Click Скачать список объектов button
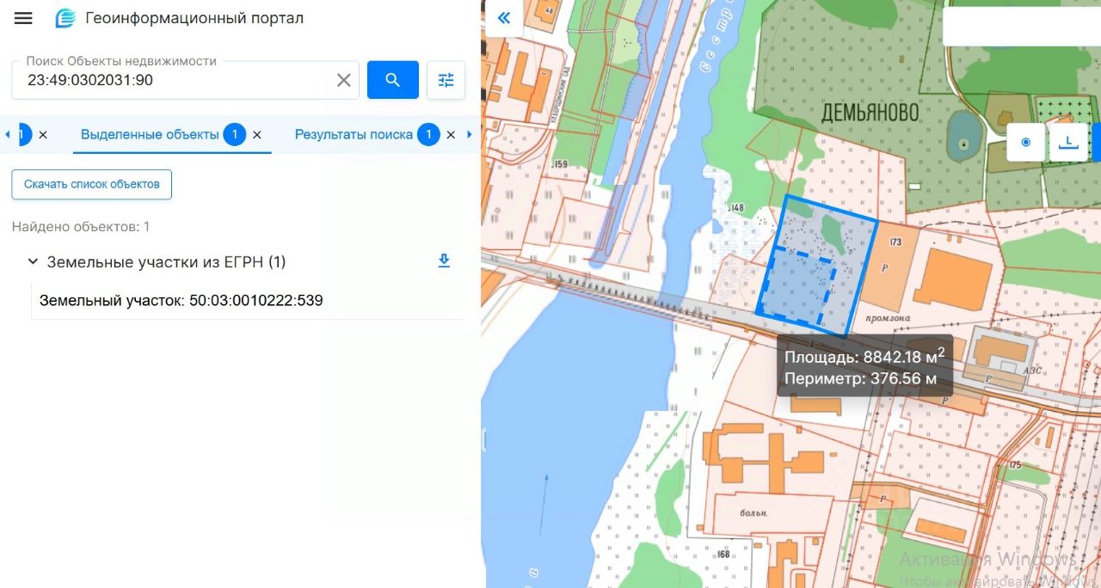This screenshot has width=1101, height=588. coord(92,184)
